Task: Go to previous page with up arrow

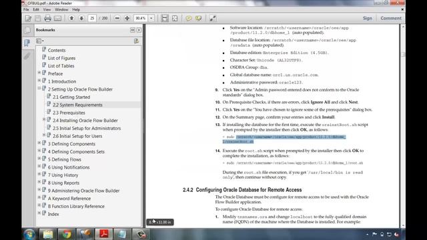Action: pos(71,18)
